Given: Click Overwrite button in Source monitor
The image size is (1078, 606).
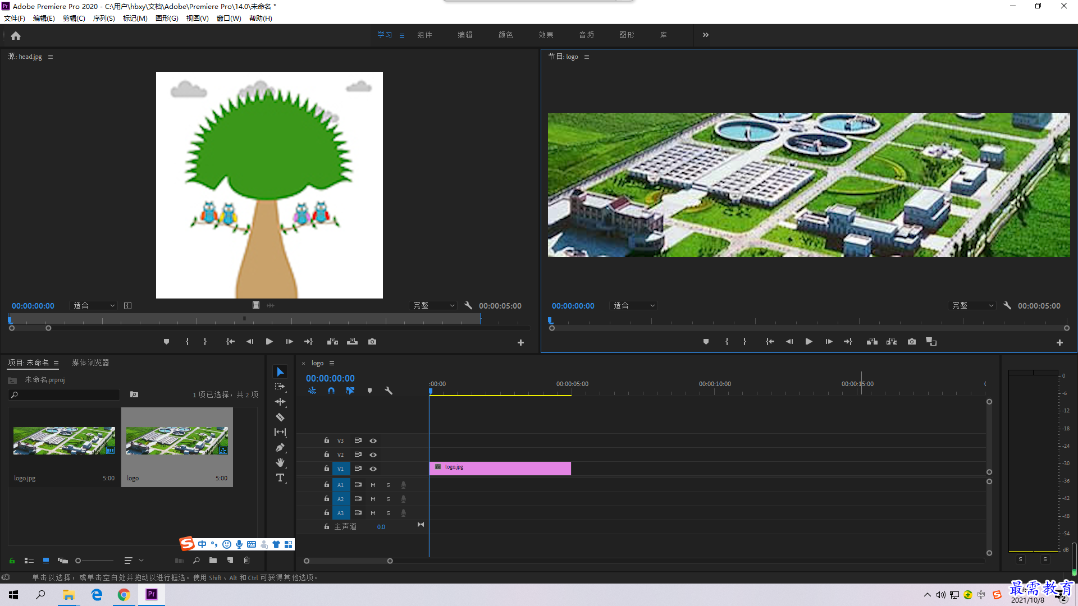Looking at the screenshot, I should click(353, 342).
